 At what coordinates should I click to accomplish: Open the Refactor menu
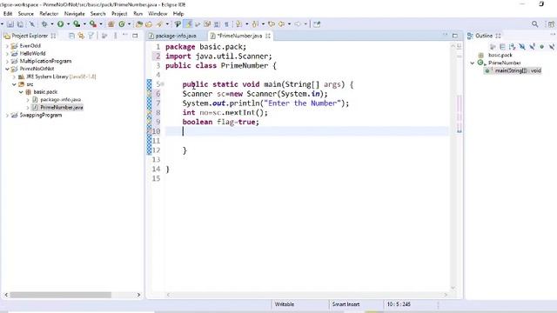49,14
